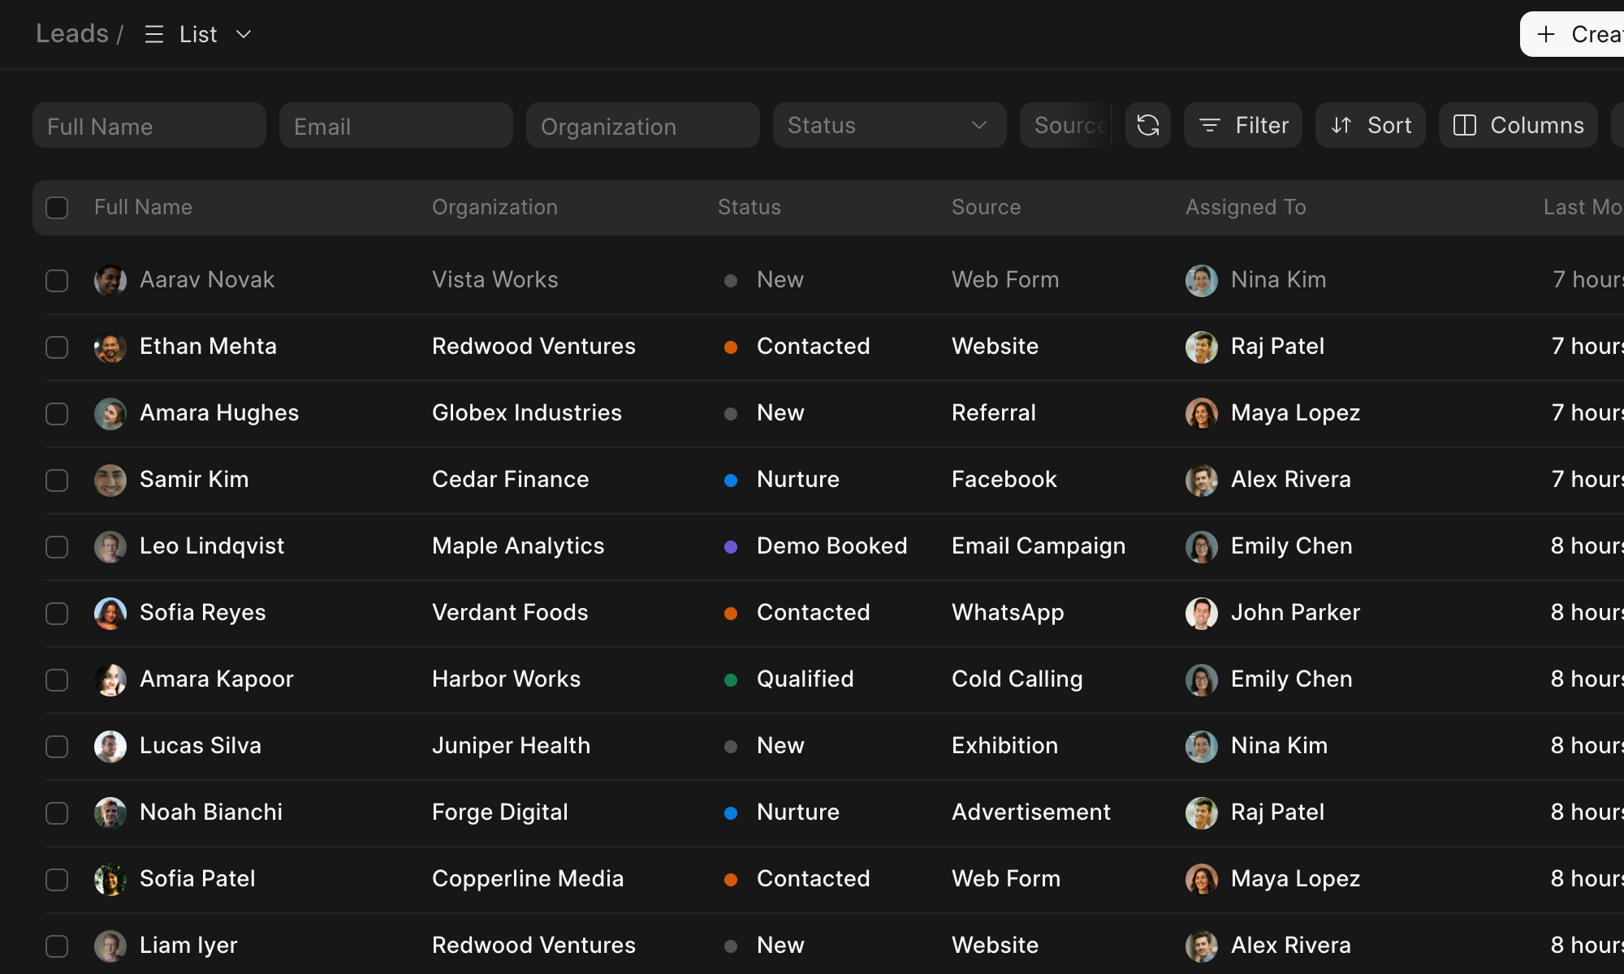1624x974 pixels.
Task: Click the Organization column header
Action: click(x=495, y=207)
